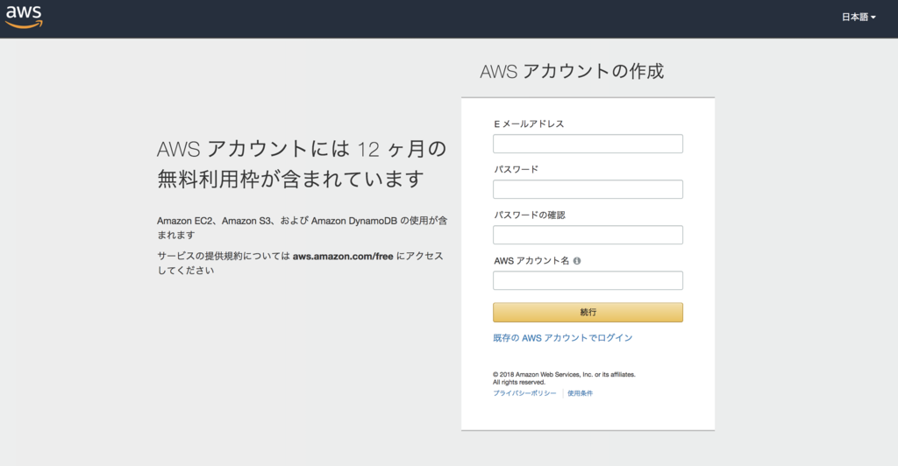Click the パスワード label text
The width and height of the screenshot is (898, 466).
[x=516, y=169]
